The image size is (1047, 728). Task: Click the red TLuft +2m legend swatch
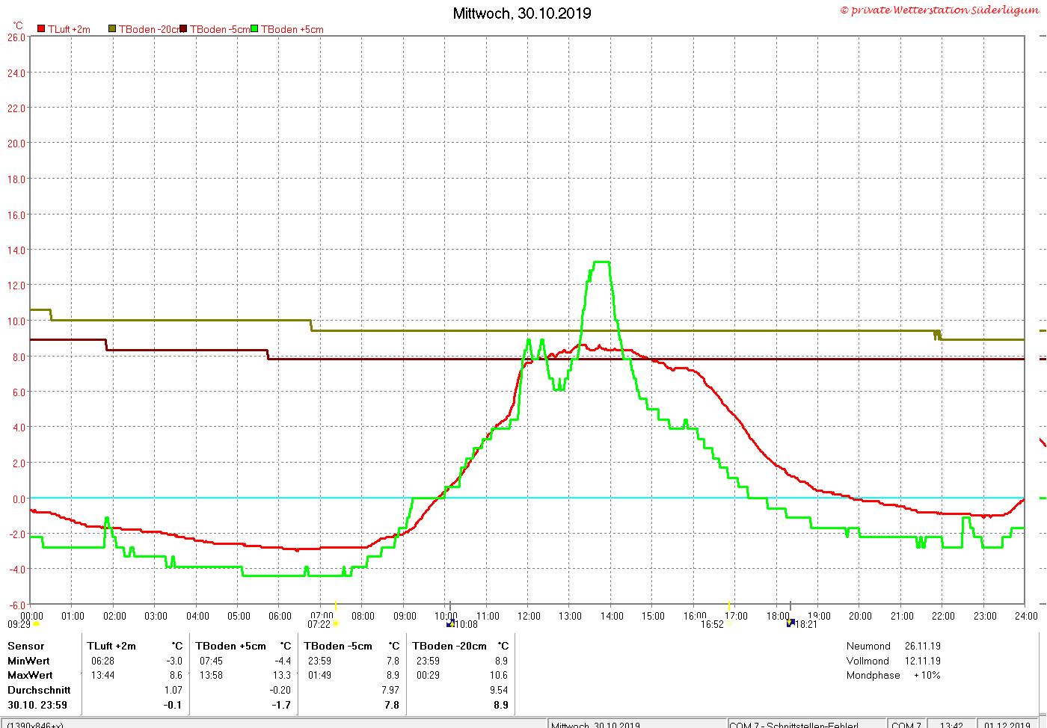(41, 29)
